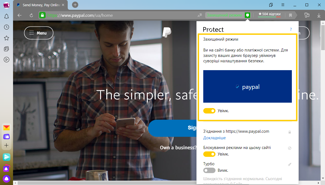Go back with the arrow button
The height and width of the screenshot is (185, 325).
click(x=20, y=15)
